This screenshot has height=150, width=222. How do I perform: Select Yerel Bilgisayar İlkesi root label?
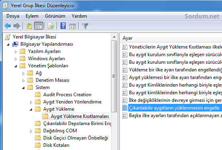(34, 37)
